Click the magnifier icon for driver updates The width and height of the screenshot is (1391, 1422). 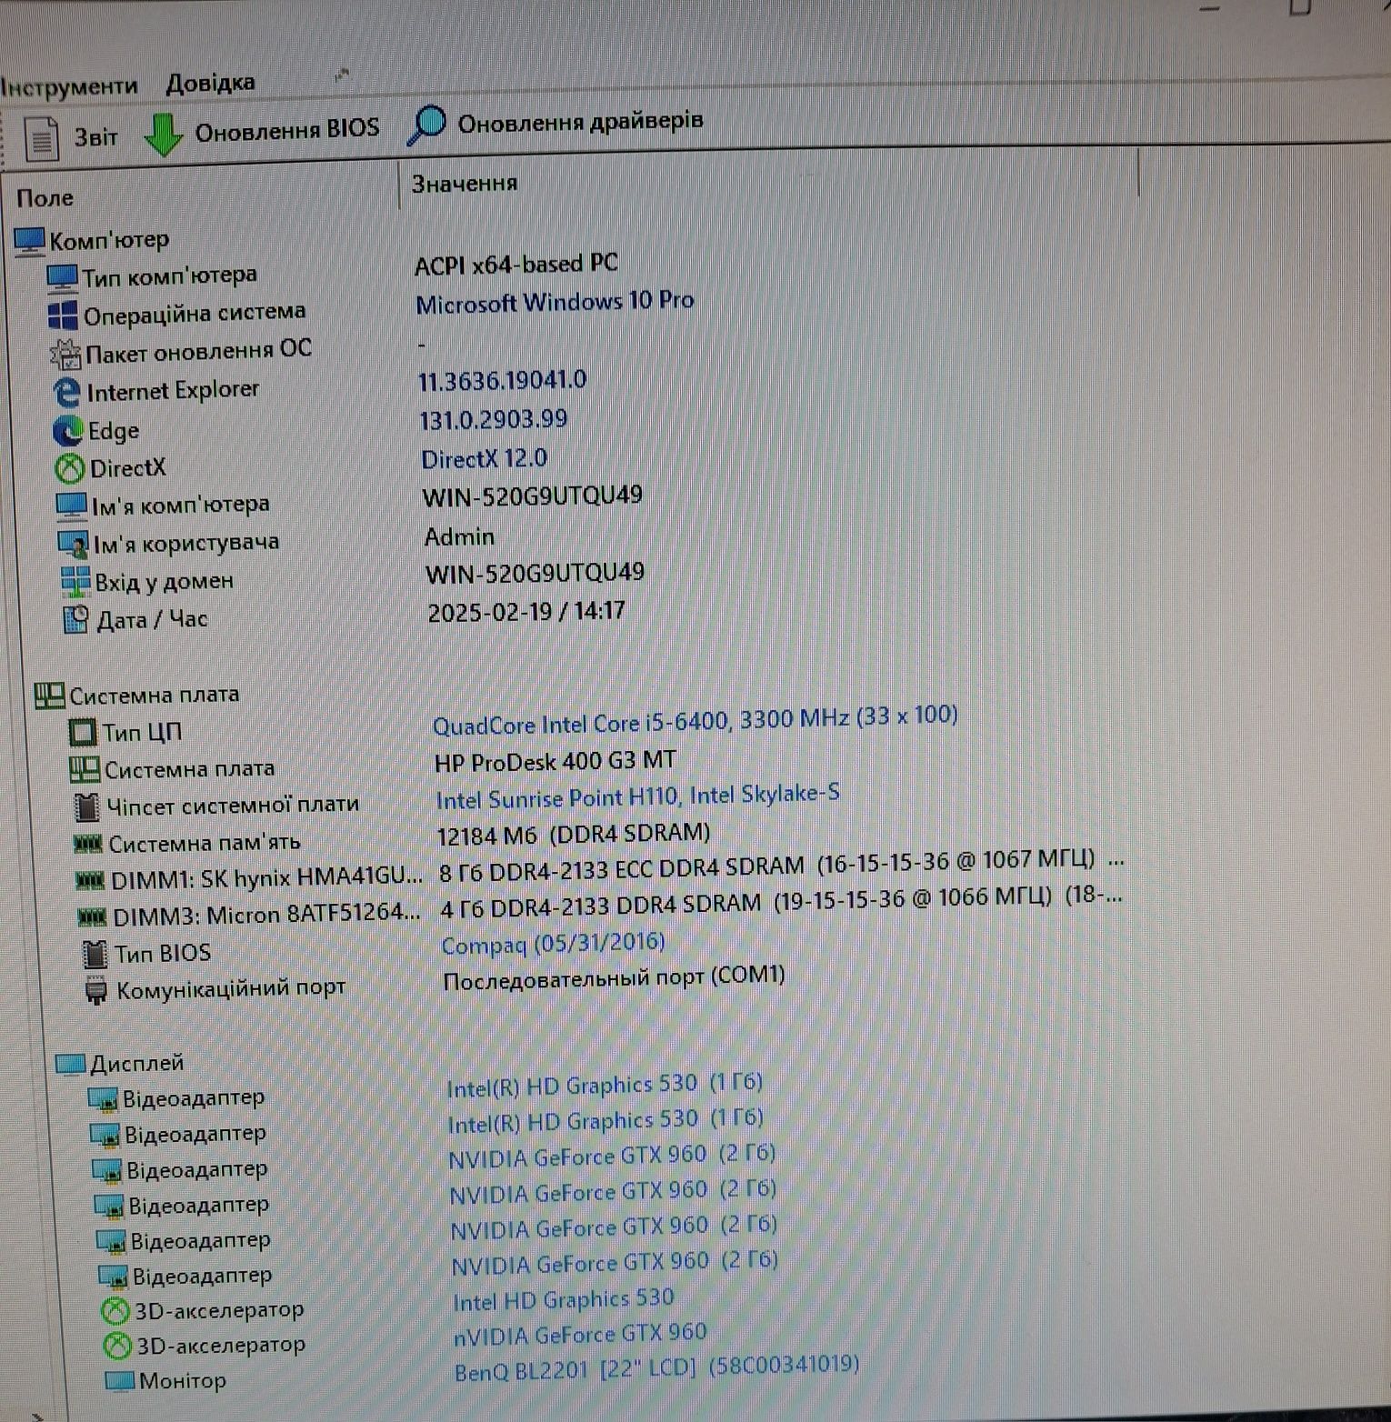(425, 125)
